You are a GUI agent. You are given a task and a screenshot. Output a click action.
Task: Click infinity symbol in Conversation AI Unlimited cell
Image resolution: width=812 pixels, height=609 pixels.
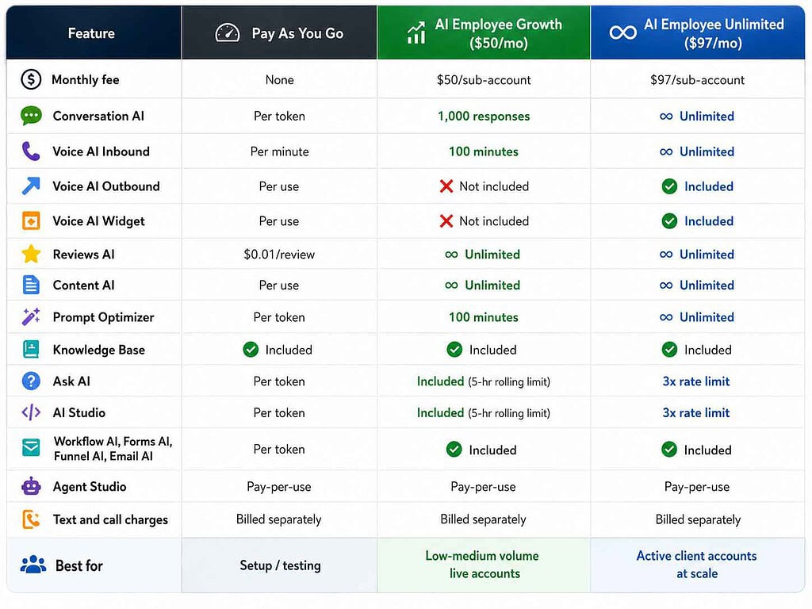(x=666, y=117)
